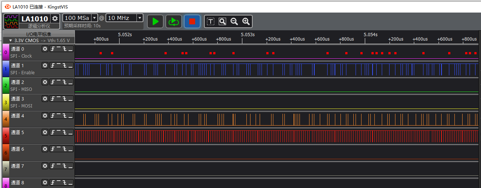Open settings gear for 通道 4
Image resolution: width=481 pixels, height=188 pixels.
coord(45,116)
